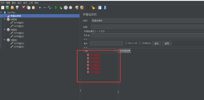The height and width of the screenshot is (100, 204).
Task: Start test with no pauses icon
Action: point(61,8)
